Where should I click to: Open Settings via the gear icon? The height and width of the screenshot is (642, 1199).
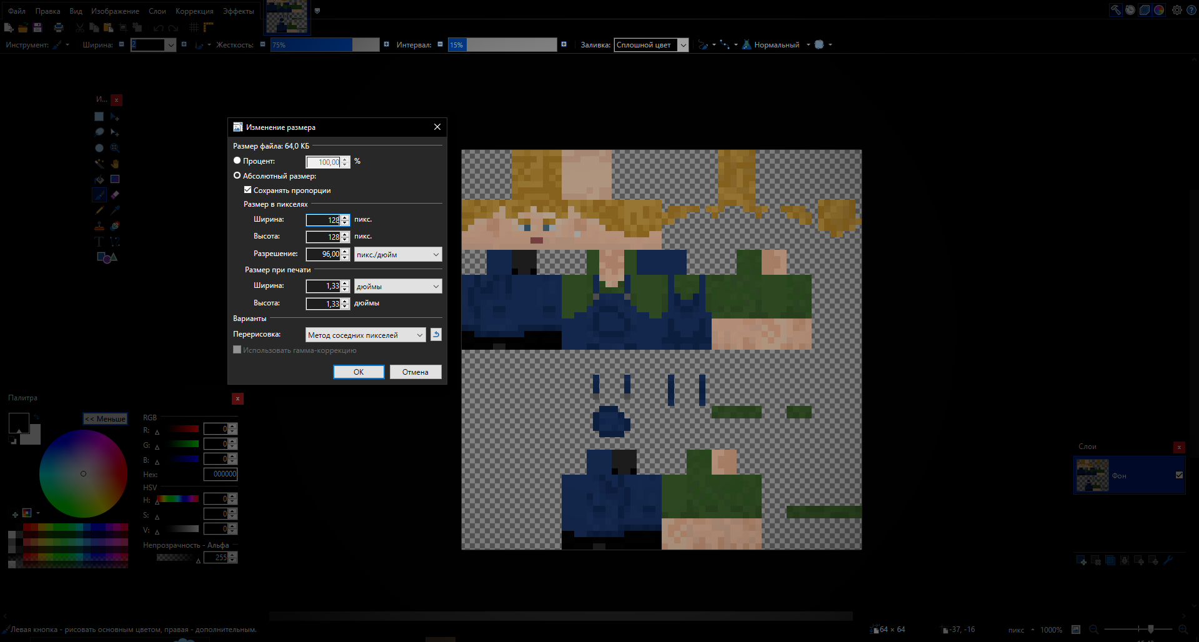pos(1177,10)
